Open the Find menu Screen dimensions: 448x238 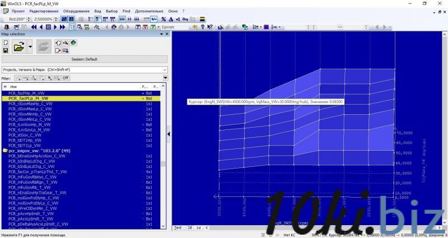126,11
